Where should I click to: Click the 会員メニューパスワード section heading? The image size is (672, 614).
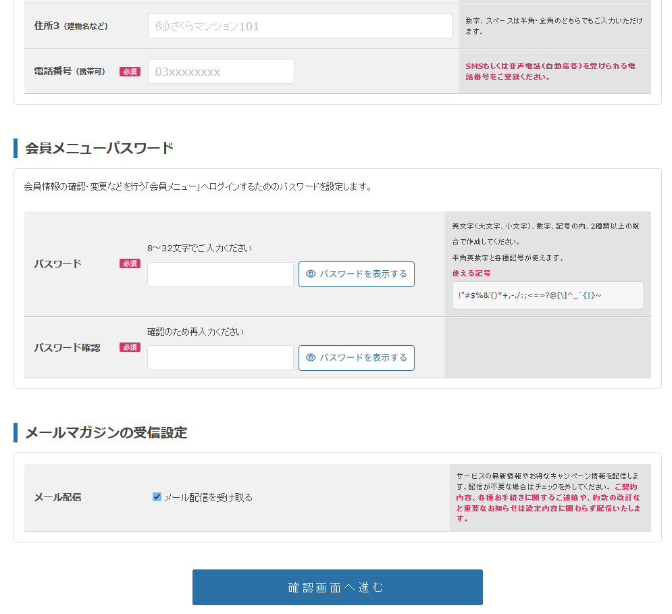tap(99, 149)
